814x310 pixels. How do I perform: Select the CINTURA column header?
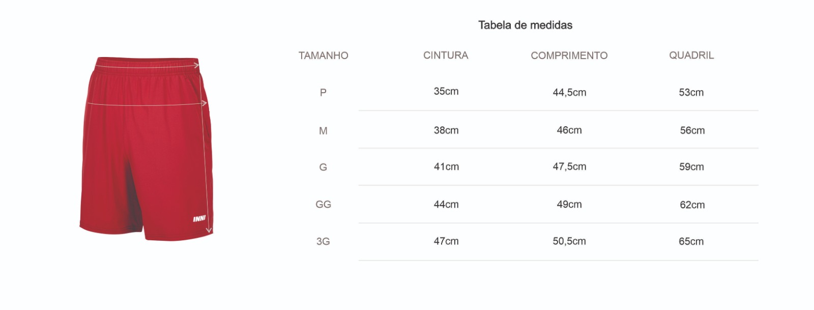[446, 55]
